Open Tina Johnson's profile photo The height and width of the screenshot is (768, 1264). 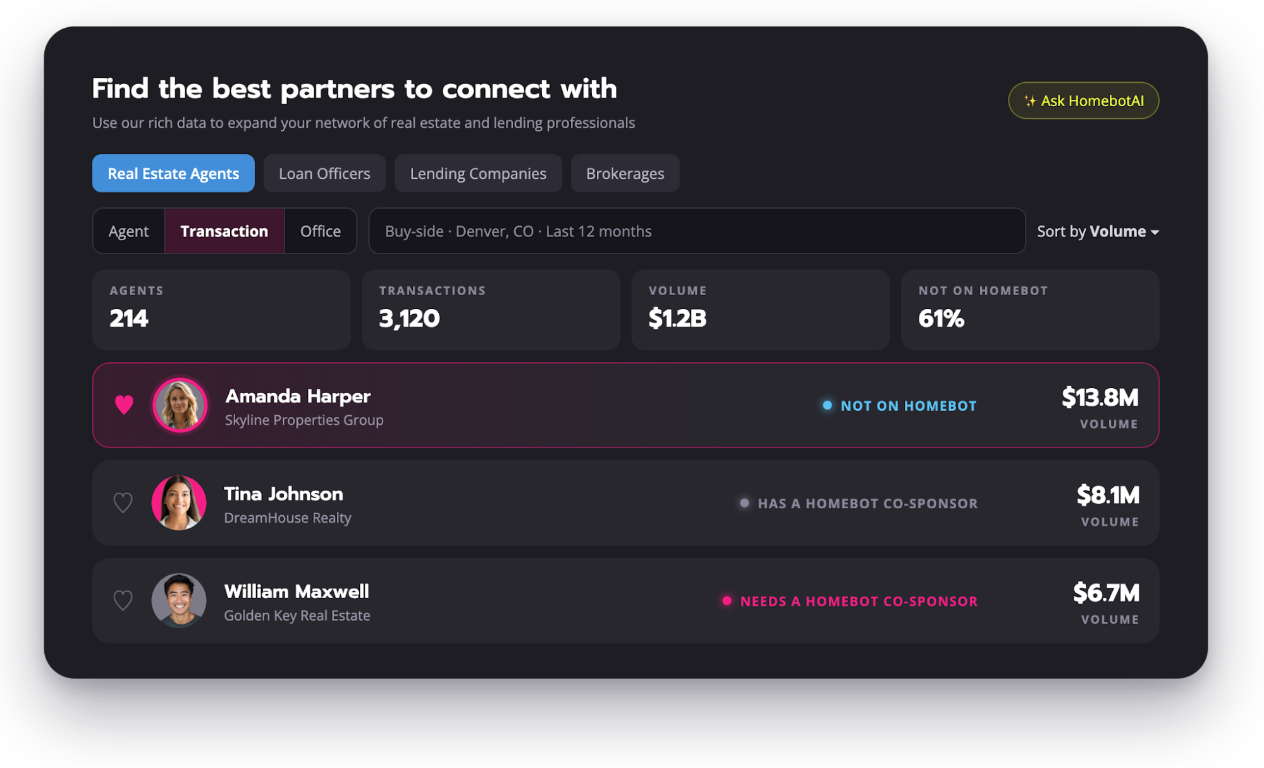pyautogui.click(x=179, y=503)
